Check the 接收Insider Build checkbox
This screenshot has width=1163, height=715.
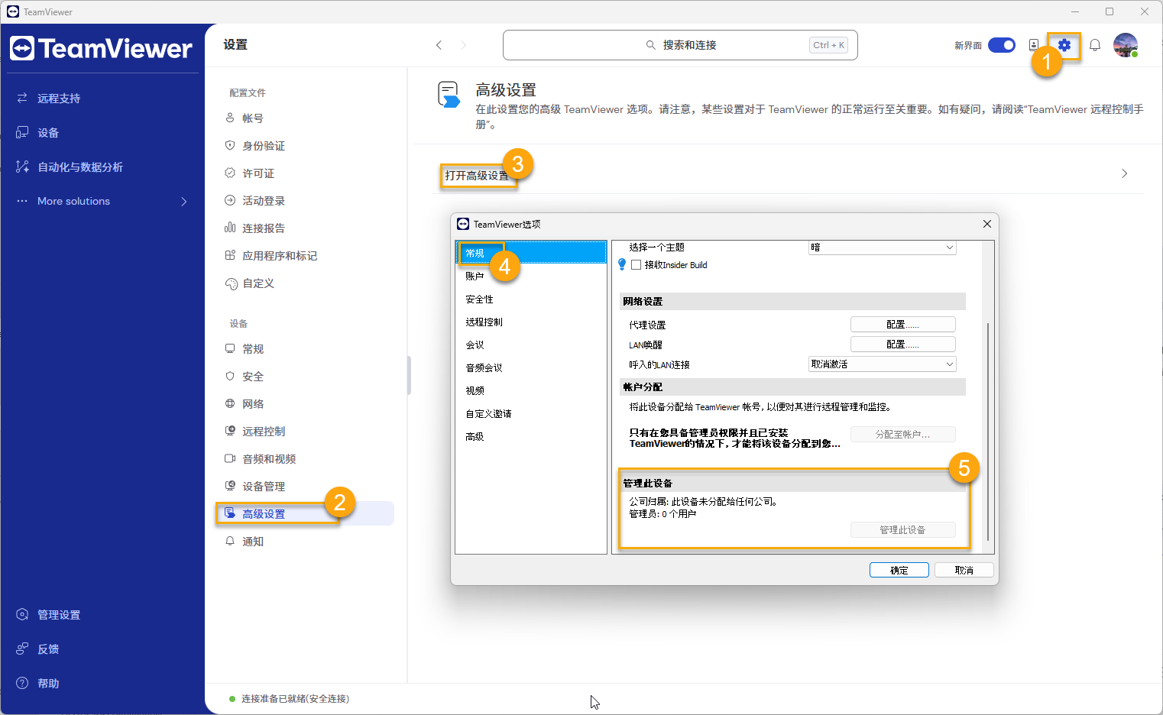tap(636, 265)
